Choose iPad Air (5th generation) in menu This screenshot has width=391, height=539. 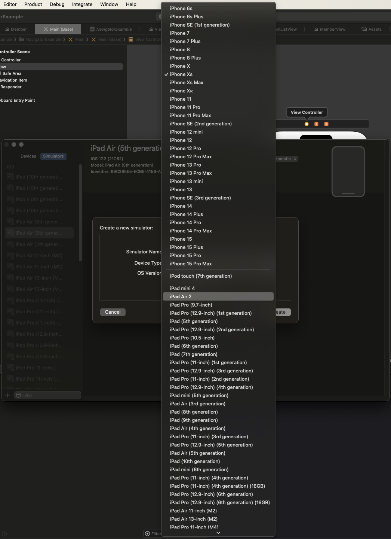[x=218, y=453]
